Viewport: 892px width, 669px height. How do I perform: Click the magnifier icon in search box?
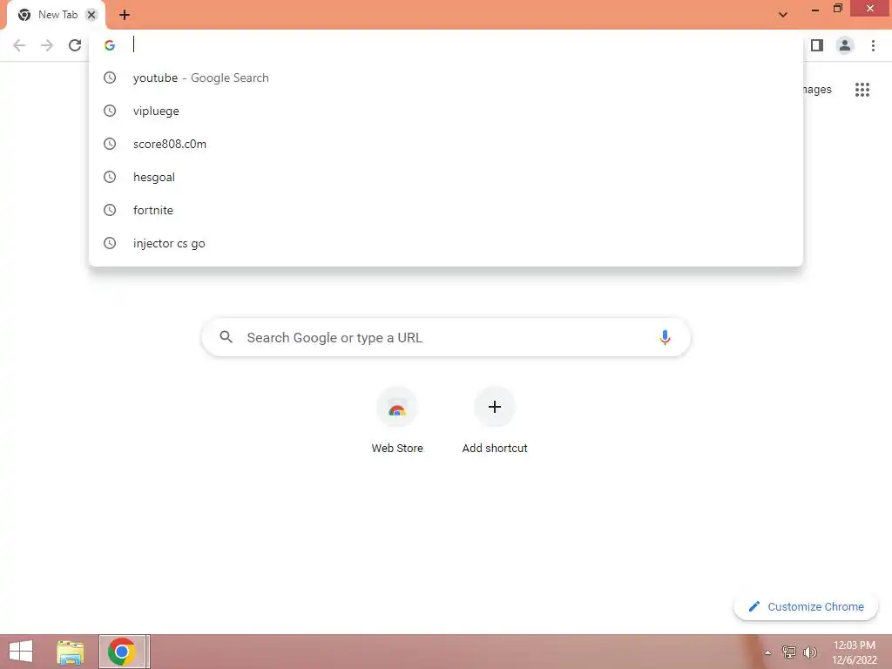point(226,337)
